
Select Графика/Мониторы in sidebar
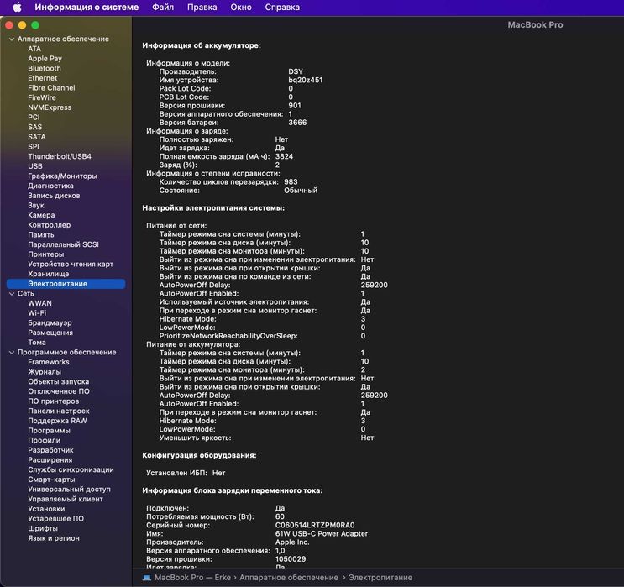pos(62,176)
